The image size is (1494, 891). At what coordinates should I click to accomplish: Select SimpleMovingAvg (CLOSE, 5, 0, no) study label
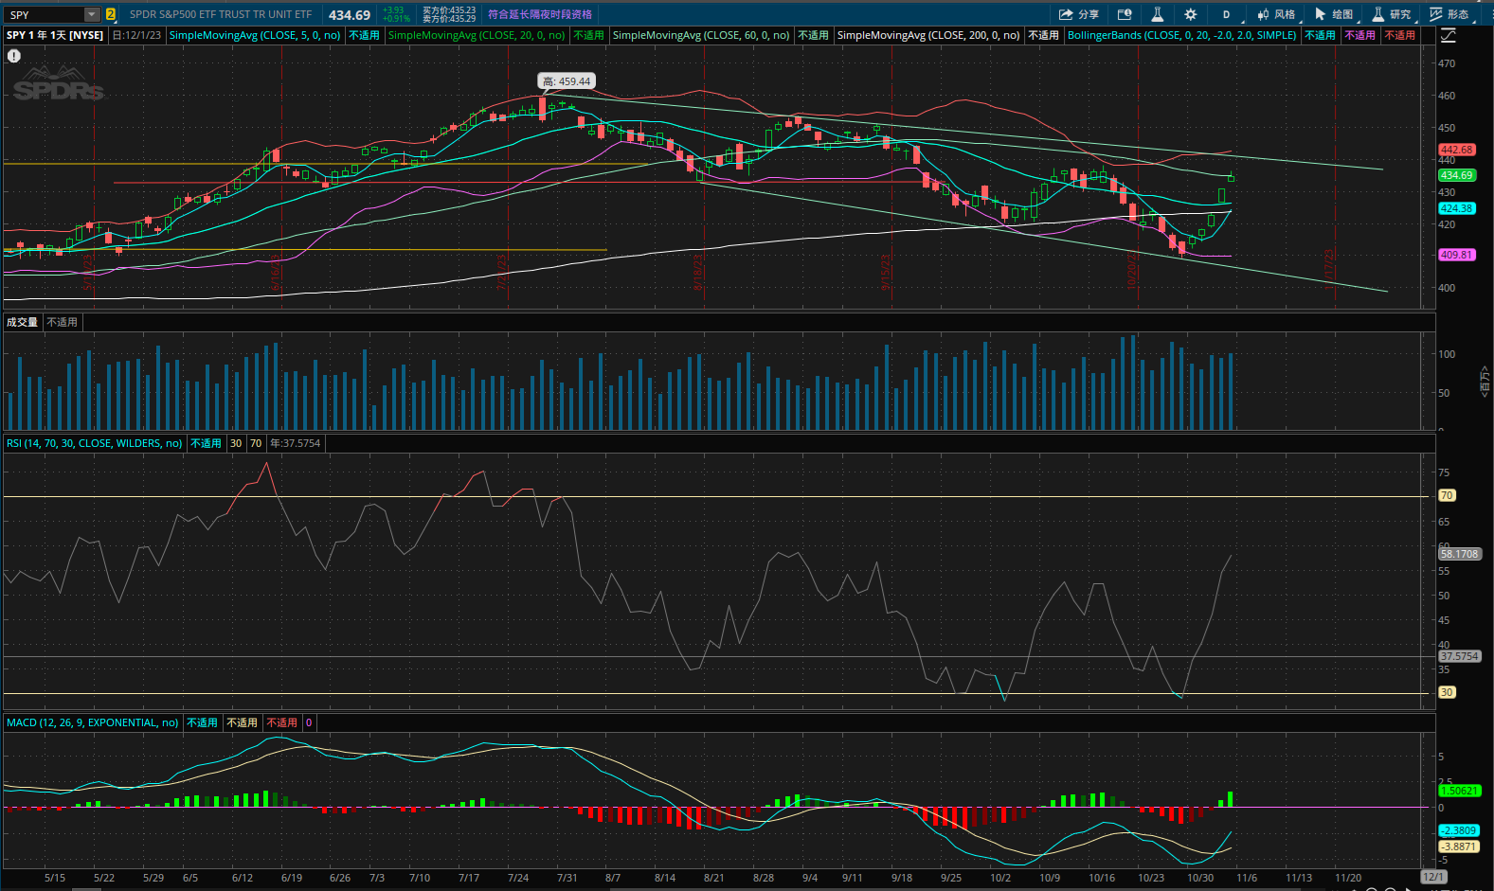coord(255,35)
